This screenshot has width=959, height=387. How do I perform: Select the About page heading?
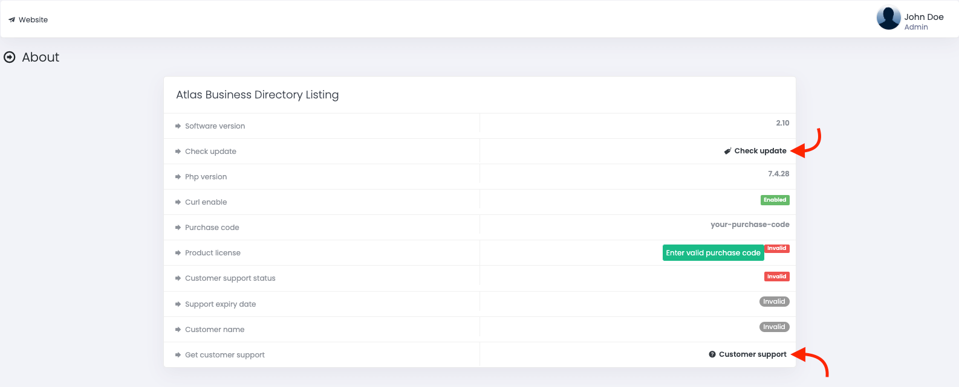click(x=41, y=57)
